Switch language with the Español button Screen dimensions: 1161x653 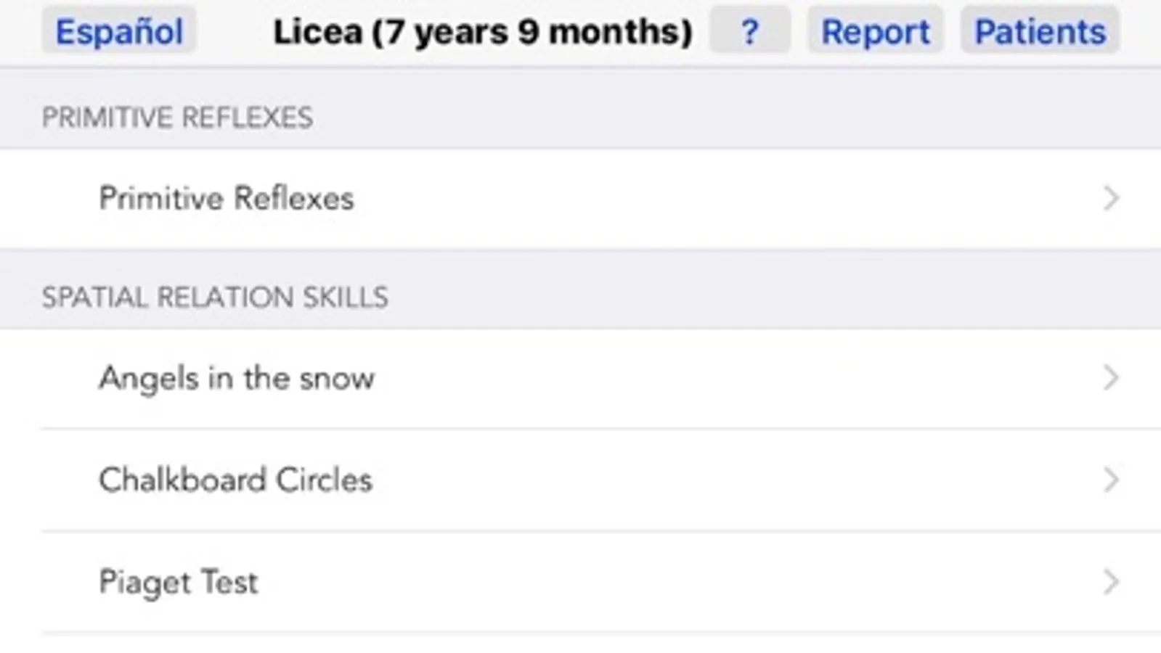(x=119, y=31)
